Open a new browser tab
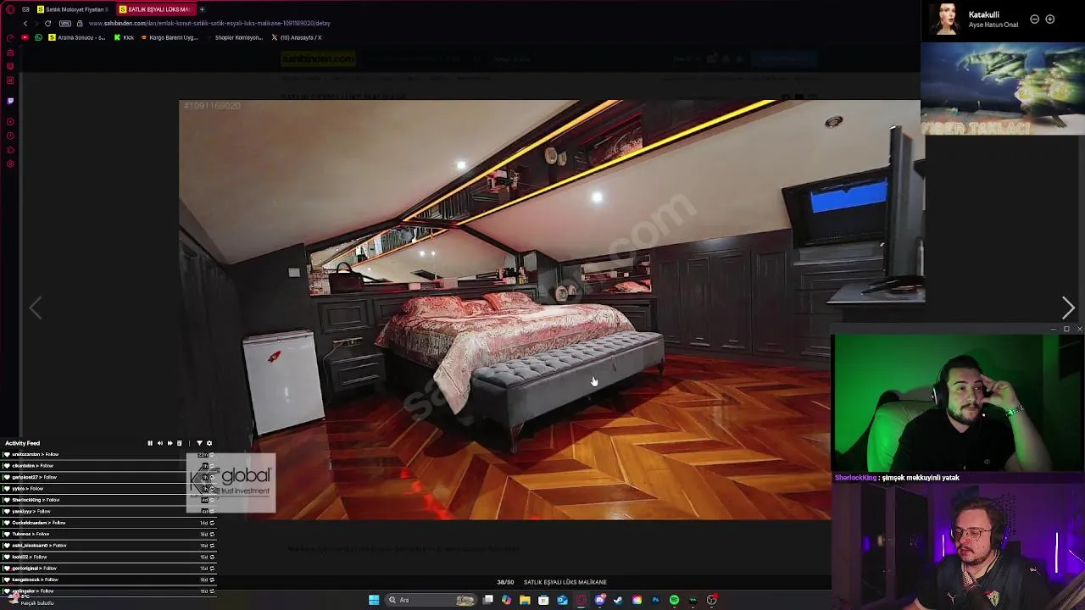Screen dimensions: 1085x610 click(x=202, y=9)
